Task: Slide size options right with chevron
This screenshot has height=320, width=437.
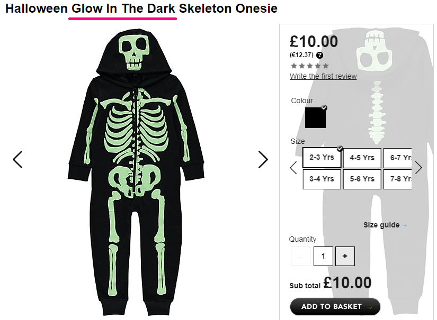Action: coord(418,168)
